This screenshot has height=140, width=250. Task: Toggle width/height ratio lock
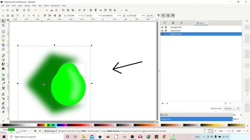click(x=124, y=16)
